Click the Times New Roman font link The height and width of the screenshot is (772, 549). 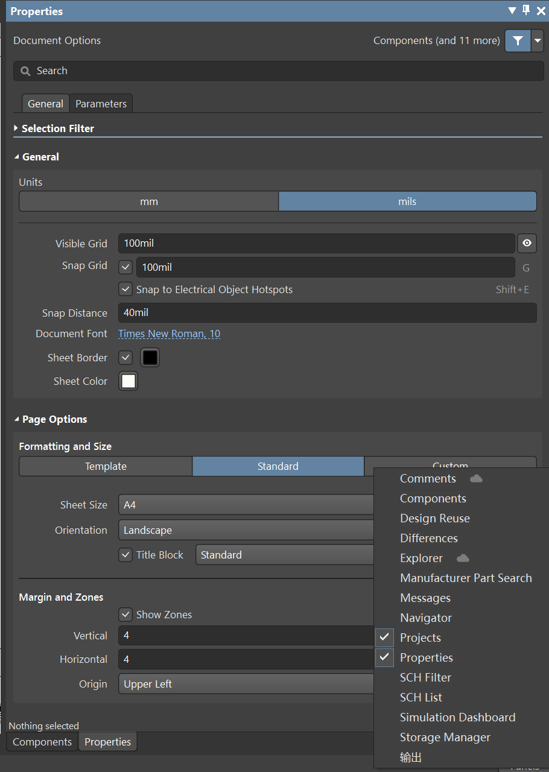click(169, 334)
